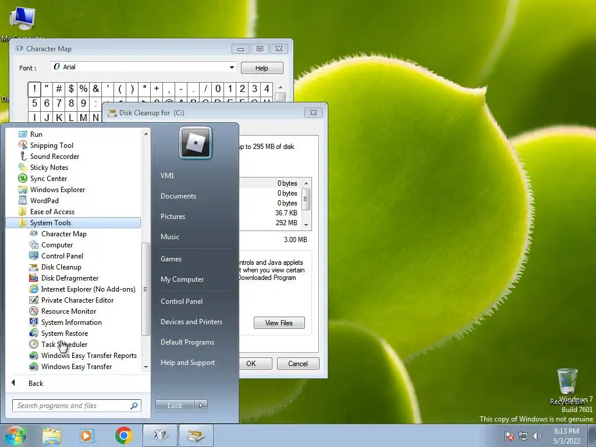Open the Run program icon

point(23,134)
